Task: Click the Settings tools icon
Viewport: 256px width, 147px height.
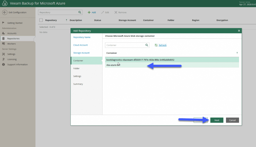Action: [x=3, y=54]
